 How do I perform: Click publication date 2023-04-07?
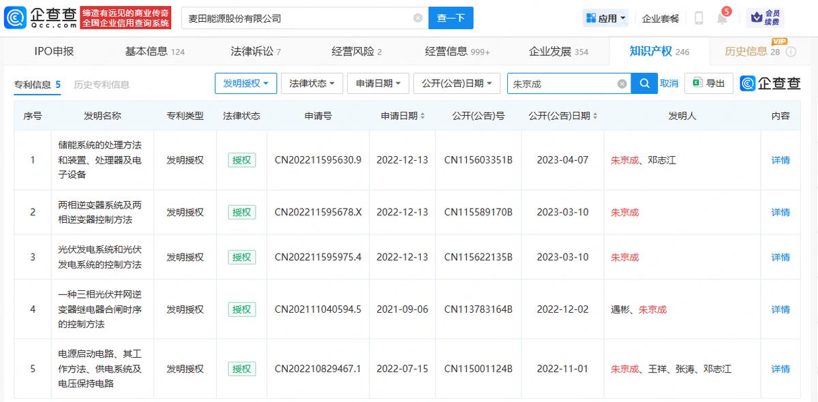click(x=562, y=160)
